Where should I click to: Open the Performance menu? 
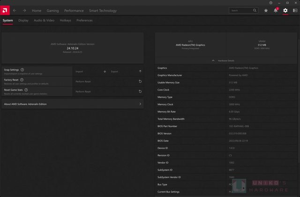pos(74,10)
